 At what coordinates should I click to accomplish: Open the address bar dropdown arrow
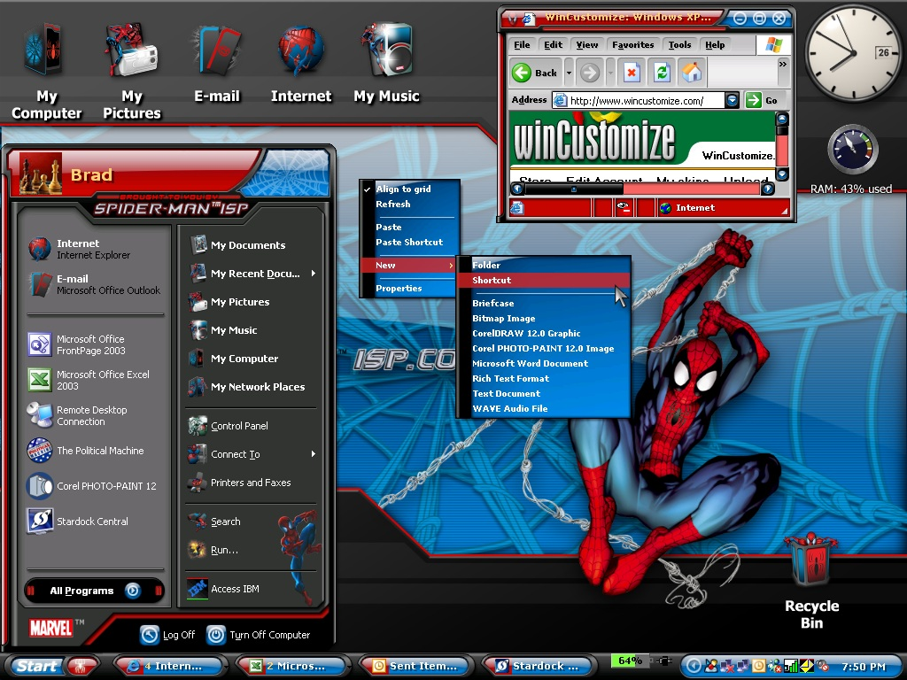pos(732,101)
